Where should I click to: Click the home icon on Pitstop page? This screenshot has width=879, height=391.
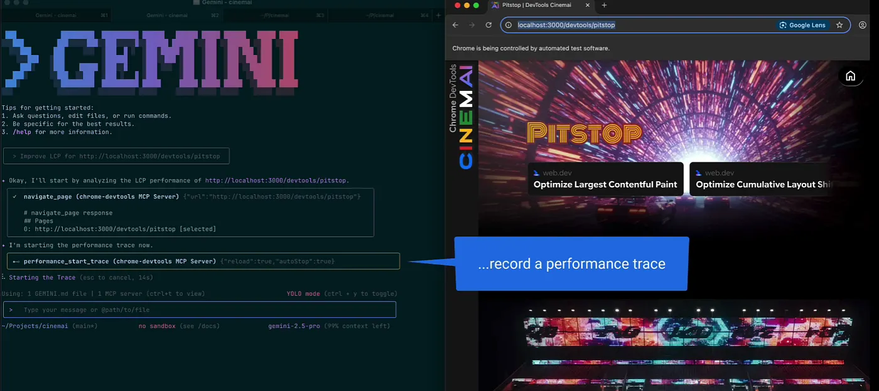(x=850, y=76)
